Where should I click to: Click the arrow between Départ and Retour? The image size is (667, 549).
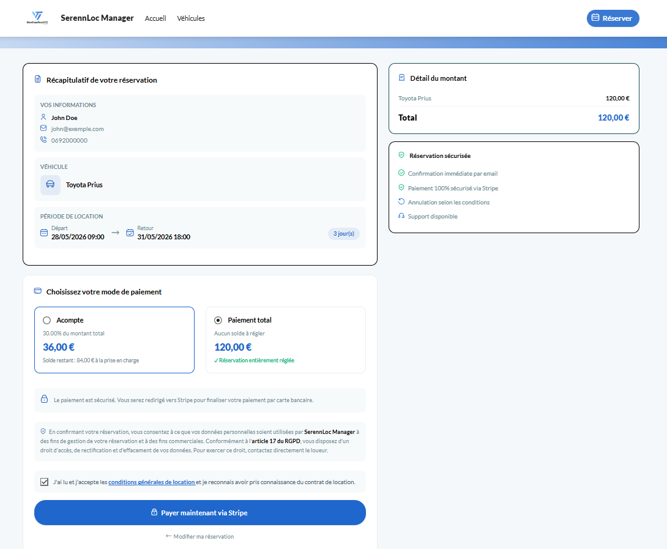click(115, 233)
